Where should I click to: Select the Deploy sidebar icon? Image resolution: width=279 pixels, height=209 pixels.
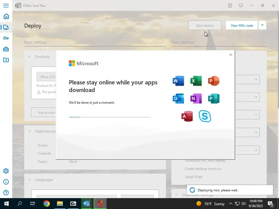pyautogui.click(x=6, y=27)
